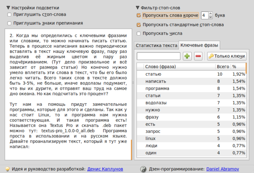Screen dimensions: 254x173
Task: Enable 'Приглушить знаки препинания' checkbox
Action: 9,23
